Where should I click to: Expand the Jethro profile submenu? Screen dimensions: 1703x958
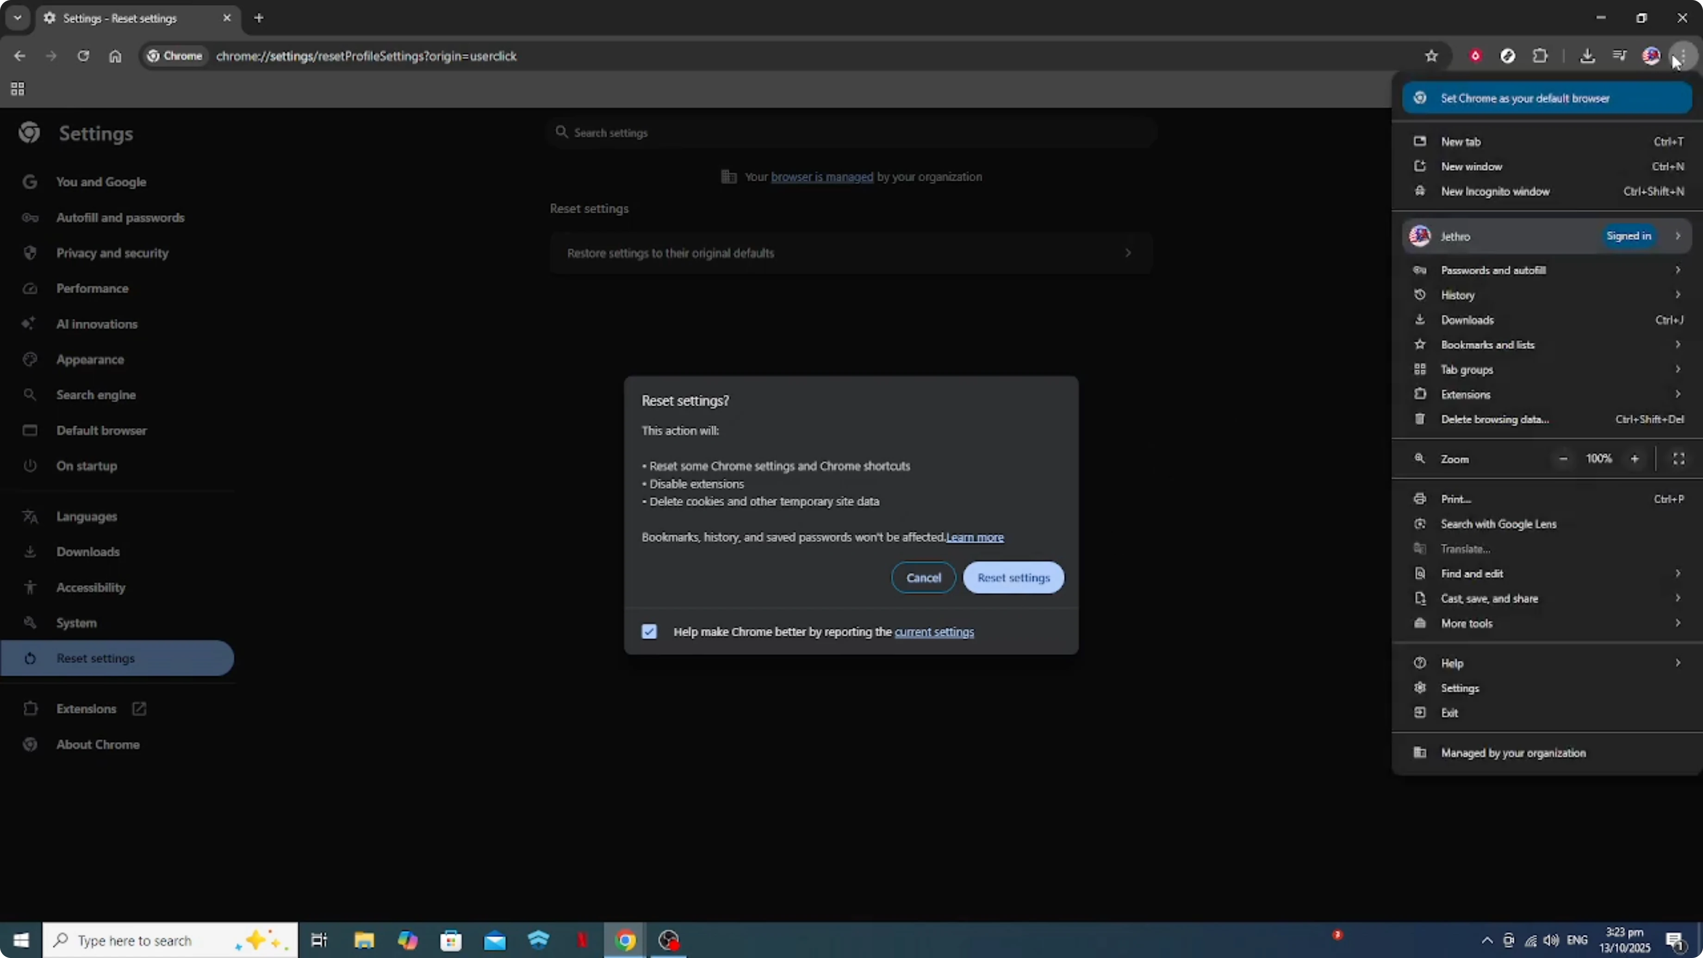click(x=1547, y=236)
